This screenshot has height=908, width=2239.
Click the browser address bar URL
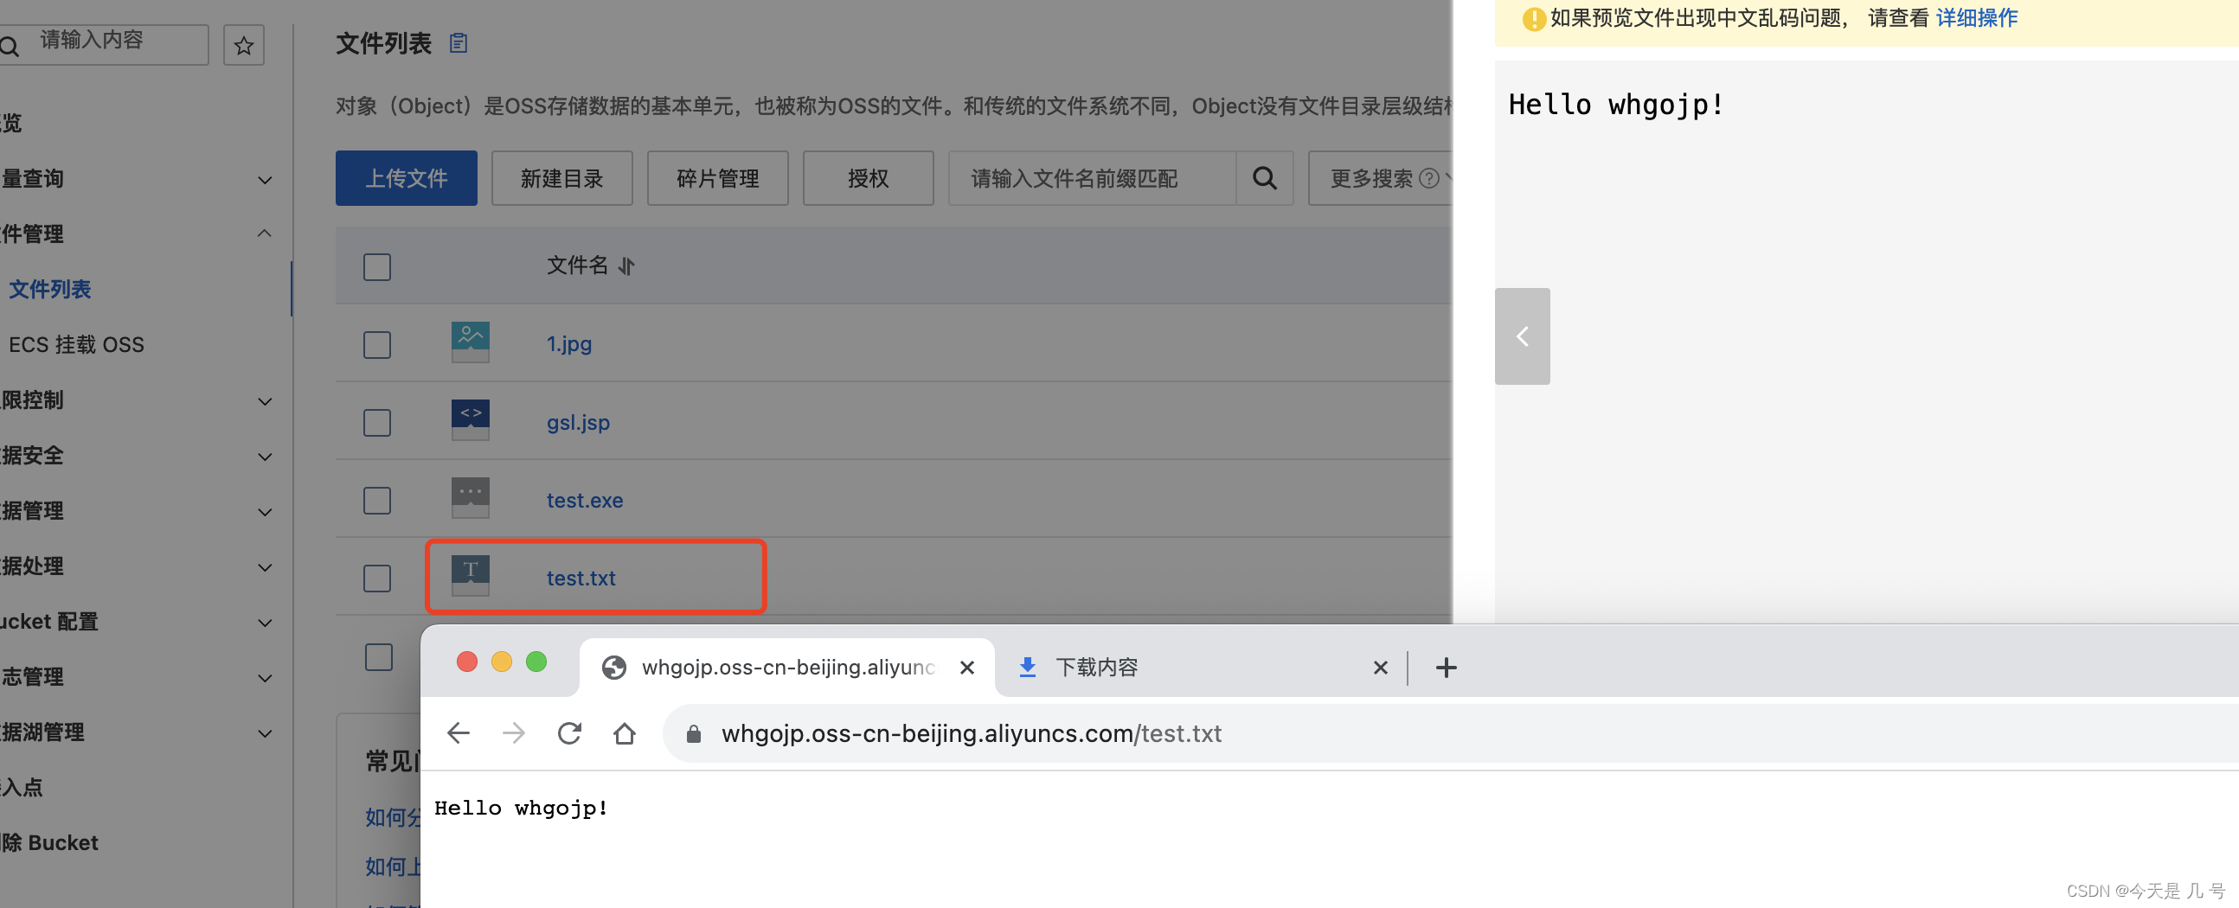pyautogui.click(x=971, y=734)
